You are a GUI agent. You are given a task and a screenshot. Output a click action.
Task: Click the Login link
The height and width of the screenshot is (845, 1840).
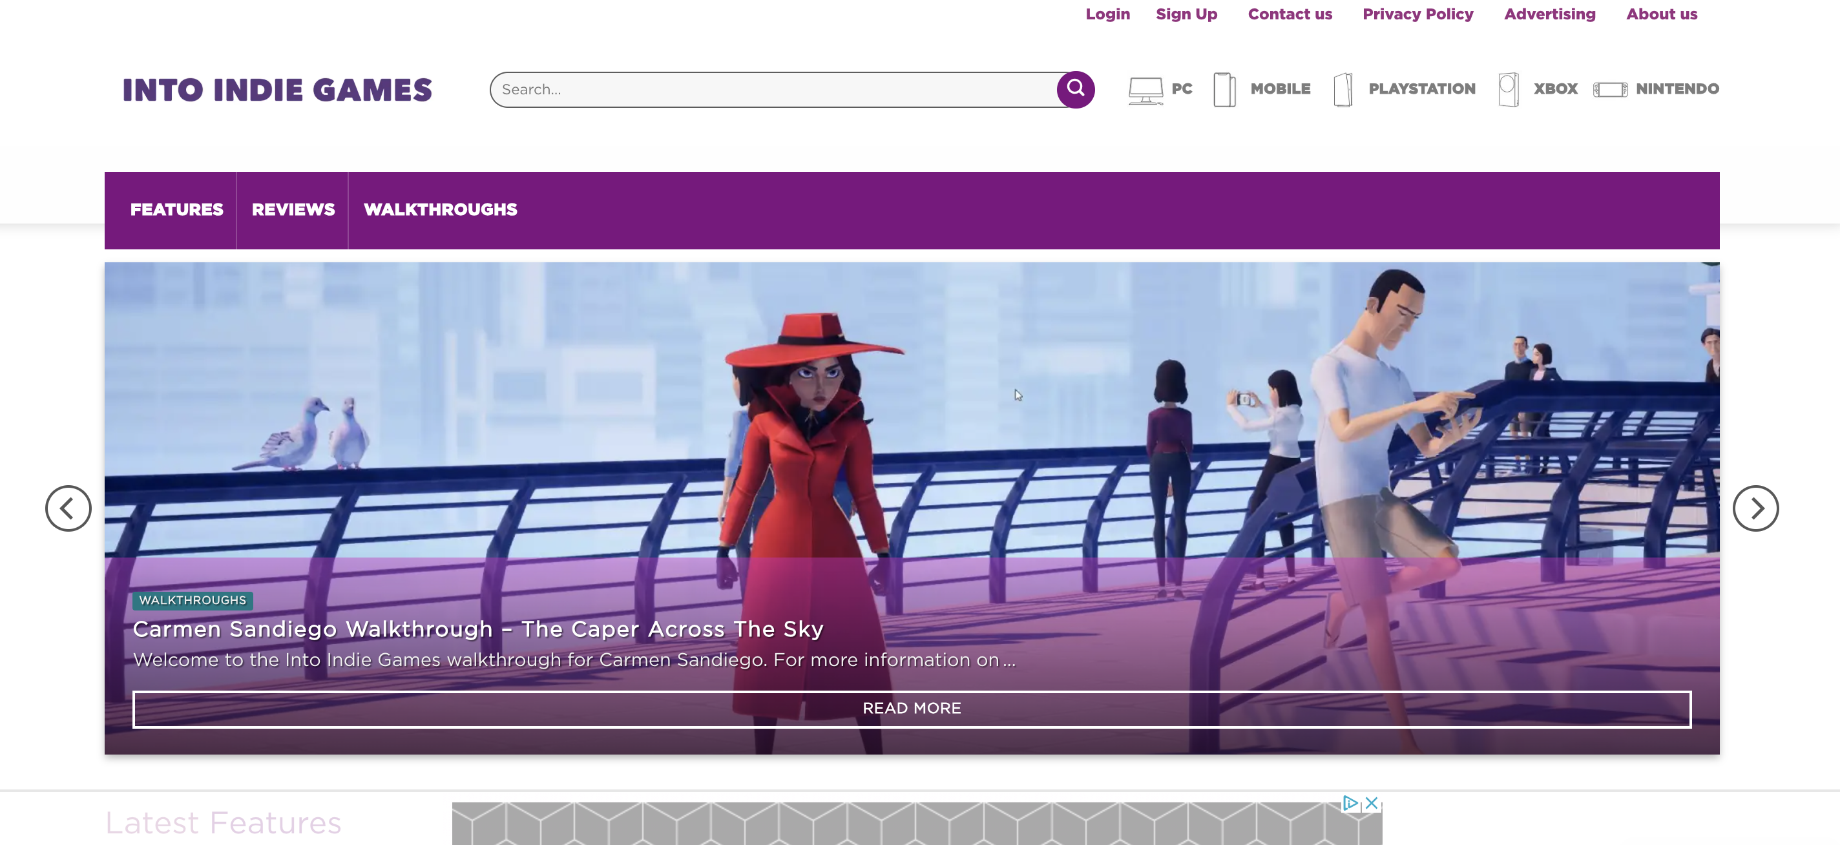pos(1107,14)
